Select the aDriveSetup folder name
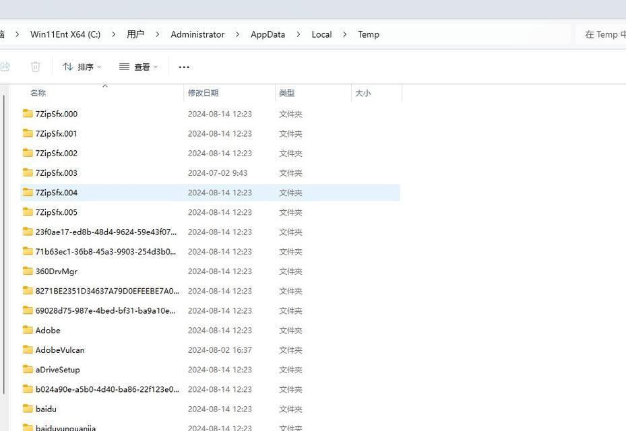Viewport: 626px width, 431px height. pos(57,370)
